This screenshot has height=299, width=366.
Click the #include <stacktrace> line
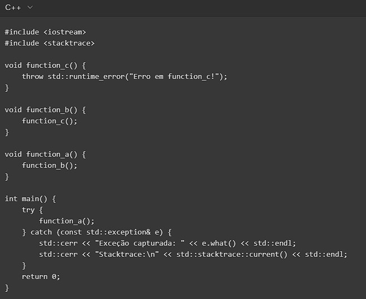click(x=50, y=43)
